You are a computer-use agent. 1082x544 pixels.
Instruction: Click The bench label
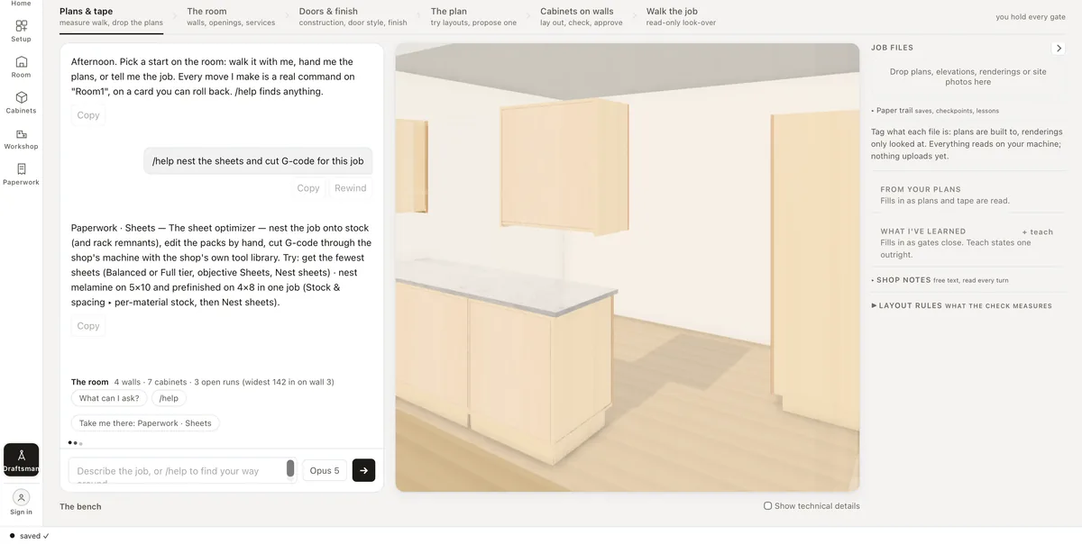(x=80, y=506)
